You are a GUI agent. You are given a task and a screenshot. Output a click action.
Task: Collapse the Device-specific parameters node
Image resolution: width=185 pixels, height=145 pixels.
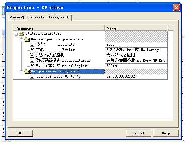point(21,40)
